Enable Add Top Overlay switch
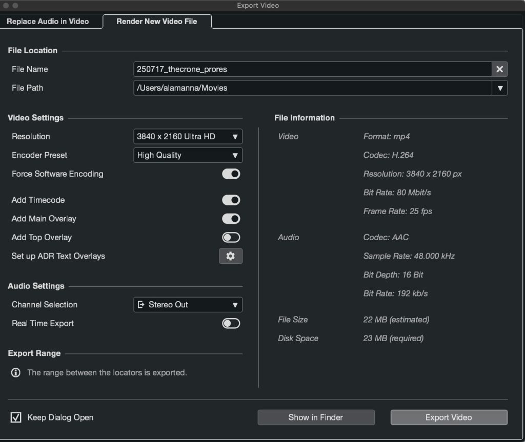Image resolution: width=525 pixels, height=442 pixels. (231, 238)
